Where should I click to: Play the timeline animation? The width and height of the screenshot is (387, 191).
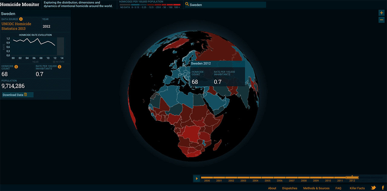coord(197,178)
